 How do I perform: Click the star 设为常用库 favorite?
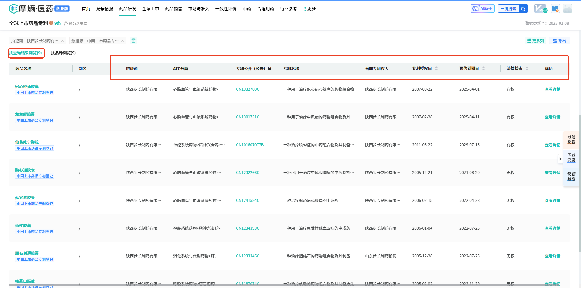click(x=75, y=24)
